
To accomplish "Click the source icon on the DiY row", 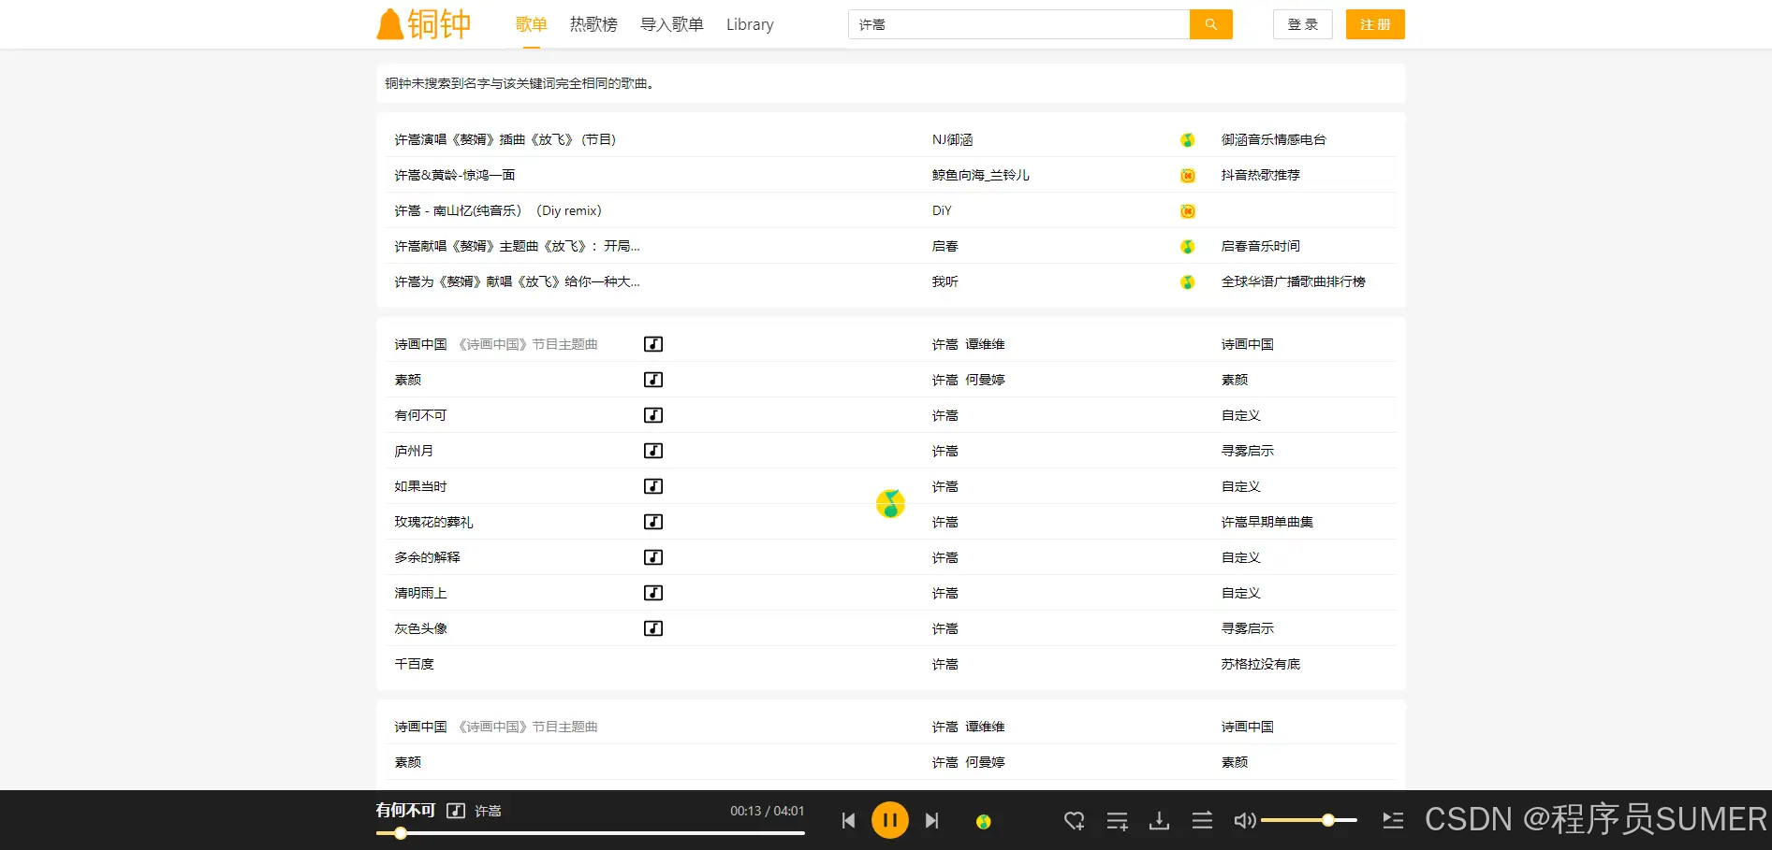I will click(x=1187, y=211).
